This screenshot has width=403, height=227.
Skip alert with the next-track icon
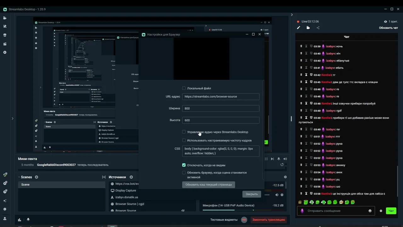tap(272, 159)
